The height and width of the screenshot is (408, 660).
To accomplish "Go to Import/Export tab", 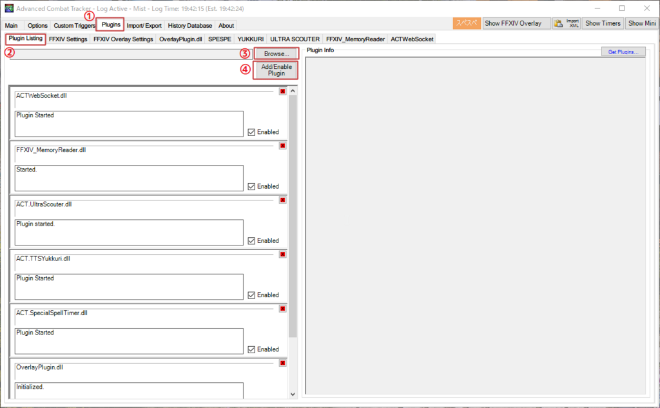I will click(x=144, y=26).
